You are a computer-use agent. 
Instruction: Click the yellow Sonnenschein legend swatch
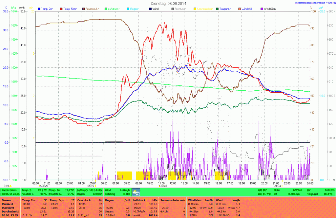click(196, 8)
